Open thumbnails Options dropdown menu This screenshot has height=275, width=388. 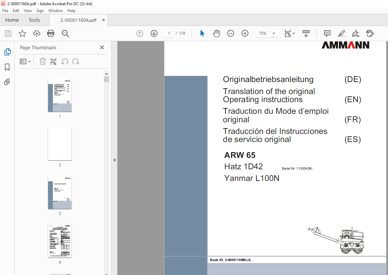pos(25,62)
